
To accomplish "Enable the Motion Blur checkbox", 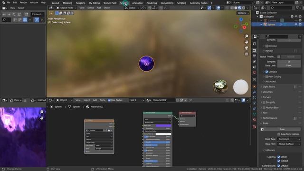I will [x=264, y=108].
